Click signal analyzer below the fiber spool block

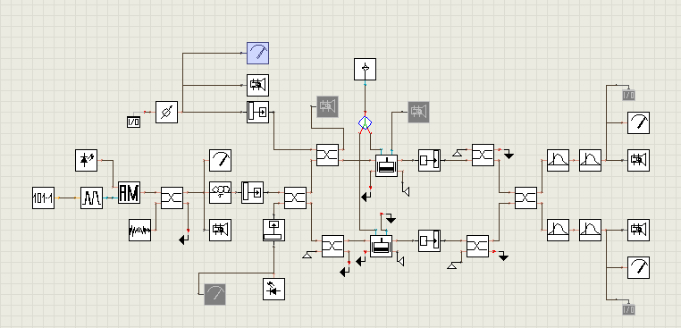point(220,231)
